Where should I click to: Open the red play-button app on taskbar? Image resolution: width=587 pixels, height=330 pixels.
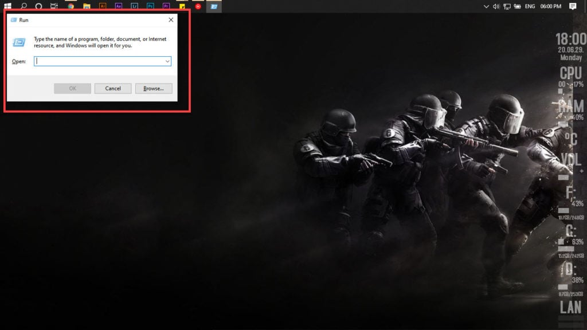[198, 6]
